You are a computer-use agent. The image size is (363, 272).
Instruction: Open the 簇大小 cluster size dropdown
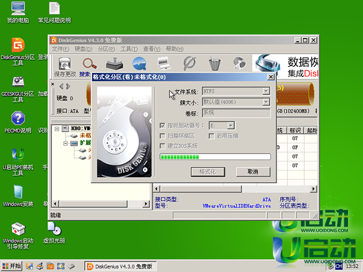tap(266, 102)
